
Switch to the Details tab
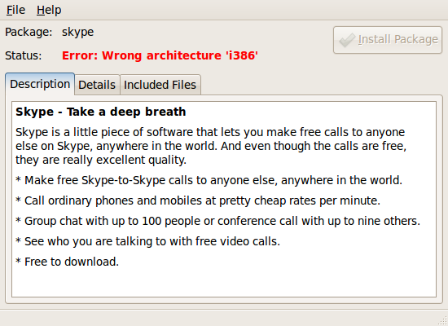coord(97,85)
